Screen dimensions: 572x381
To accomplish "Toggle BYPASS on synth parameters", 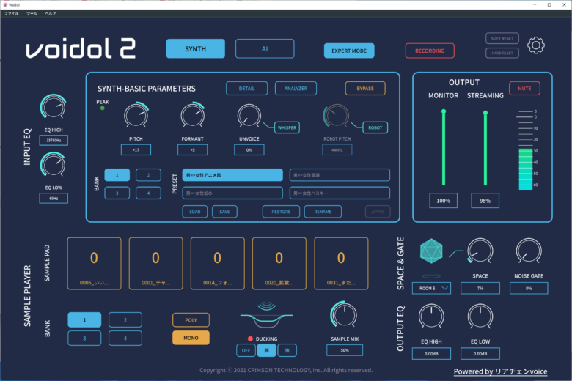I will pyautogui.click(x=365, y=88).
